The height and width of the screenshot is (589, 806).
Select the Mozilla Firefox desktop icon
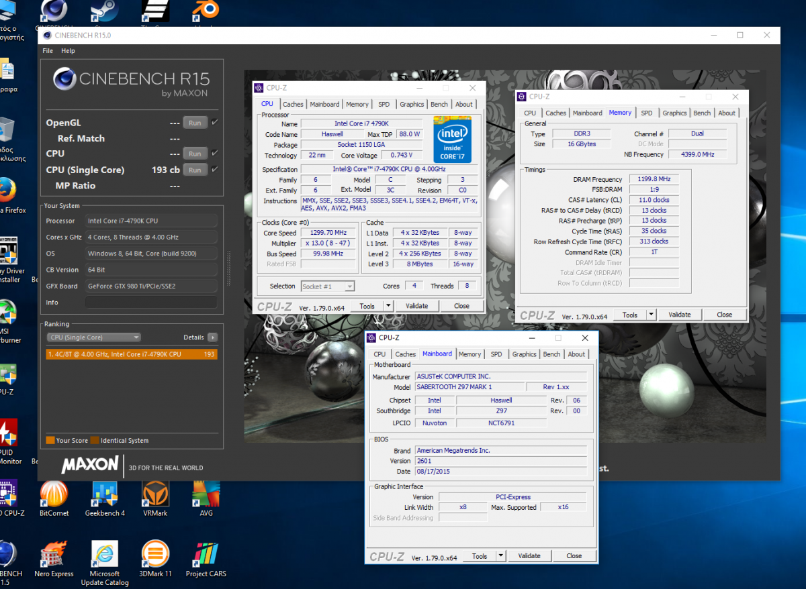[8, 196]
